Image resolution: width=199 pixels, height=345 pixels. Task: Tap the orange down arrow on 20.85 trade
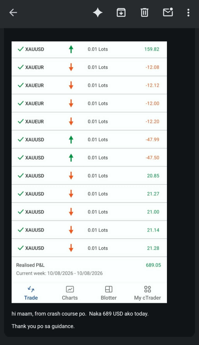[x=71, y=176]
